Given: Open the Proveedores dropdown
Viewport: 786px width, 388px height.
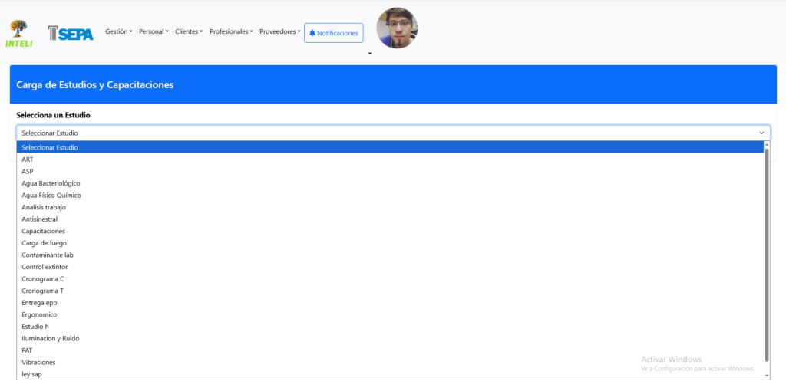Looking at the screenshot, I should click(x=280, y=31).
